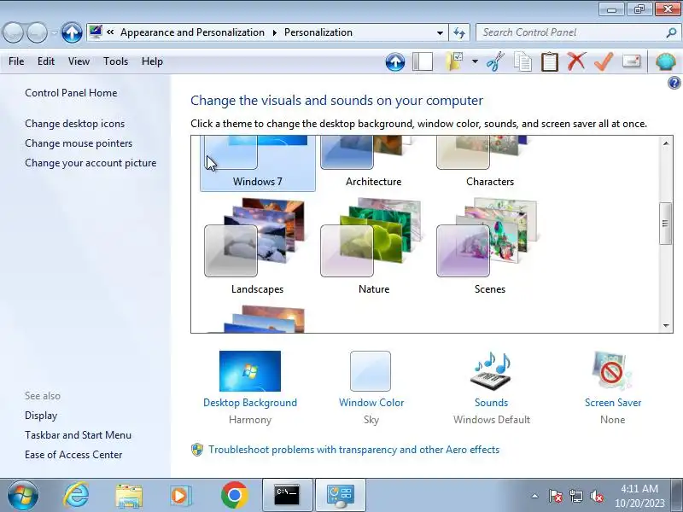
Task: Click the Forward navigation button
Action: (x=38, y=32)
